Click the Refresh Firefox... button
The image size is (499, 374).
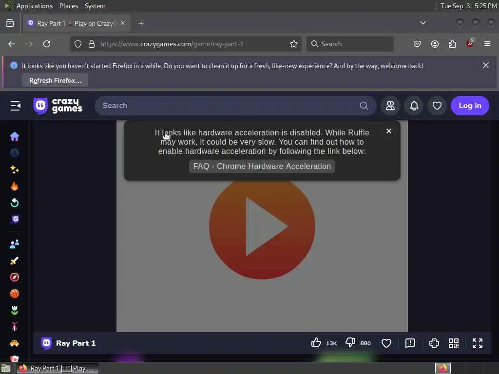(x=55, y=80)
